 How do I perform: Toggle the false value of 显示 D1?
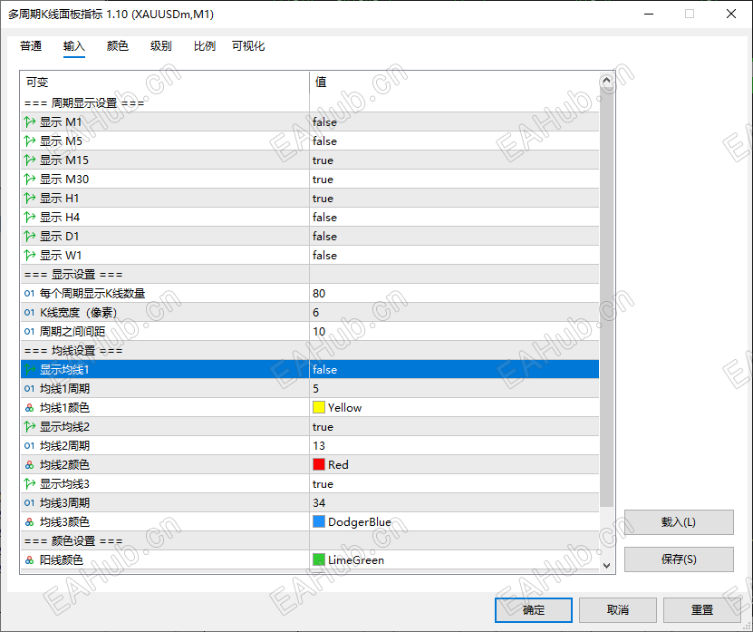click(x=454, y=236)
